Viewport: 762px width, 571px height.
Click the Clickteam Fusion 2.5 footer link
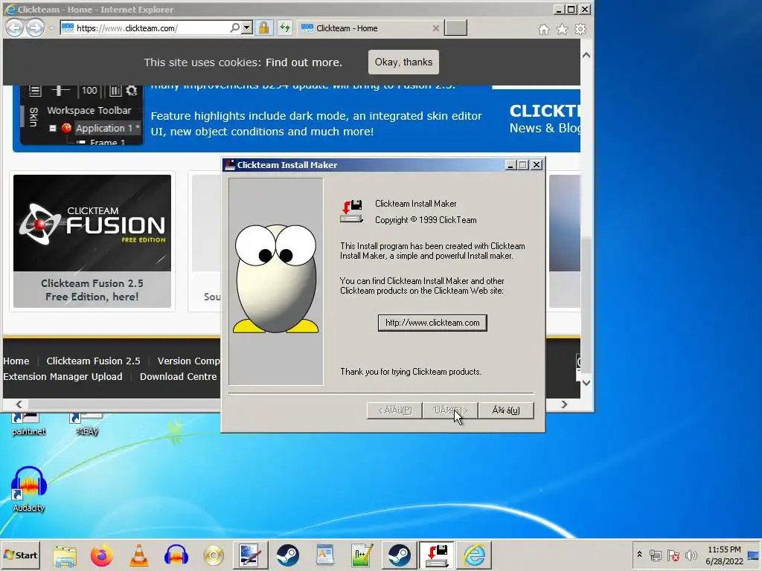pos(93,361)
